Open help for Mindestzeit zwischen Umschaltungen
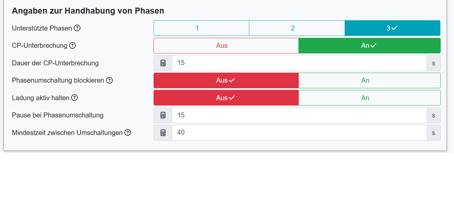The height and width of the screenshot is (215, 454). point(128,133)
